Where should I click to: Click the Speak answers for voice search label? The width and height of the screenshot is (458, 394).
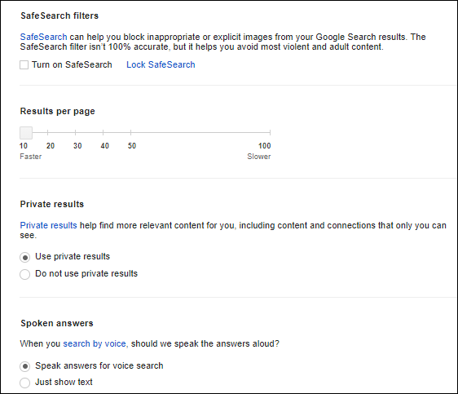pos(99,365)
